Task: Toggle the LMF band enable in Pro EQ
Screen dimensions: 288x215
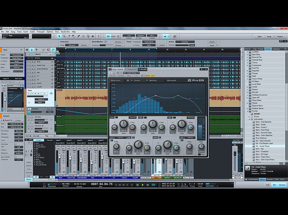Action: [x=133, y=137]
